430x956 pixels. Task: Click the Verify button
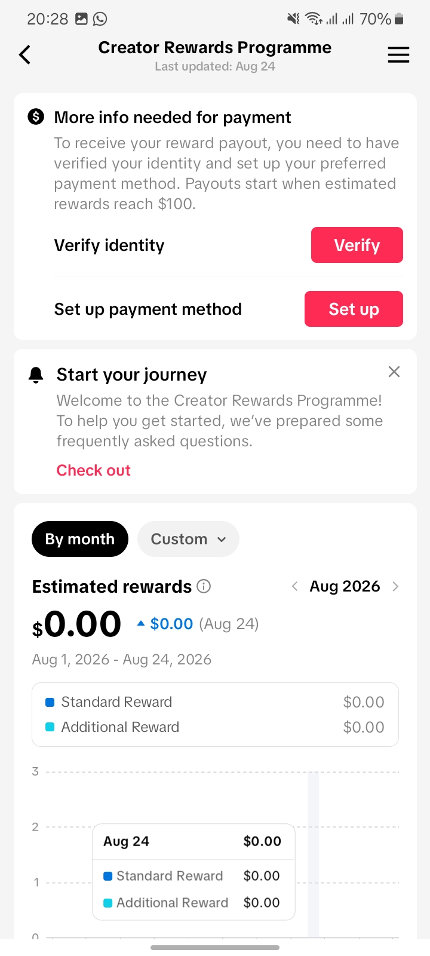point(357,245)
